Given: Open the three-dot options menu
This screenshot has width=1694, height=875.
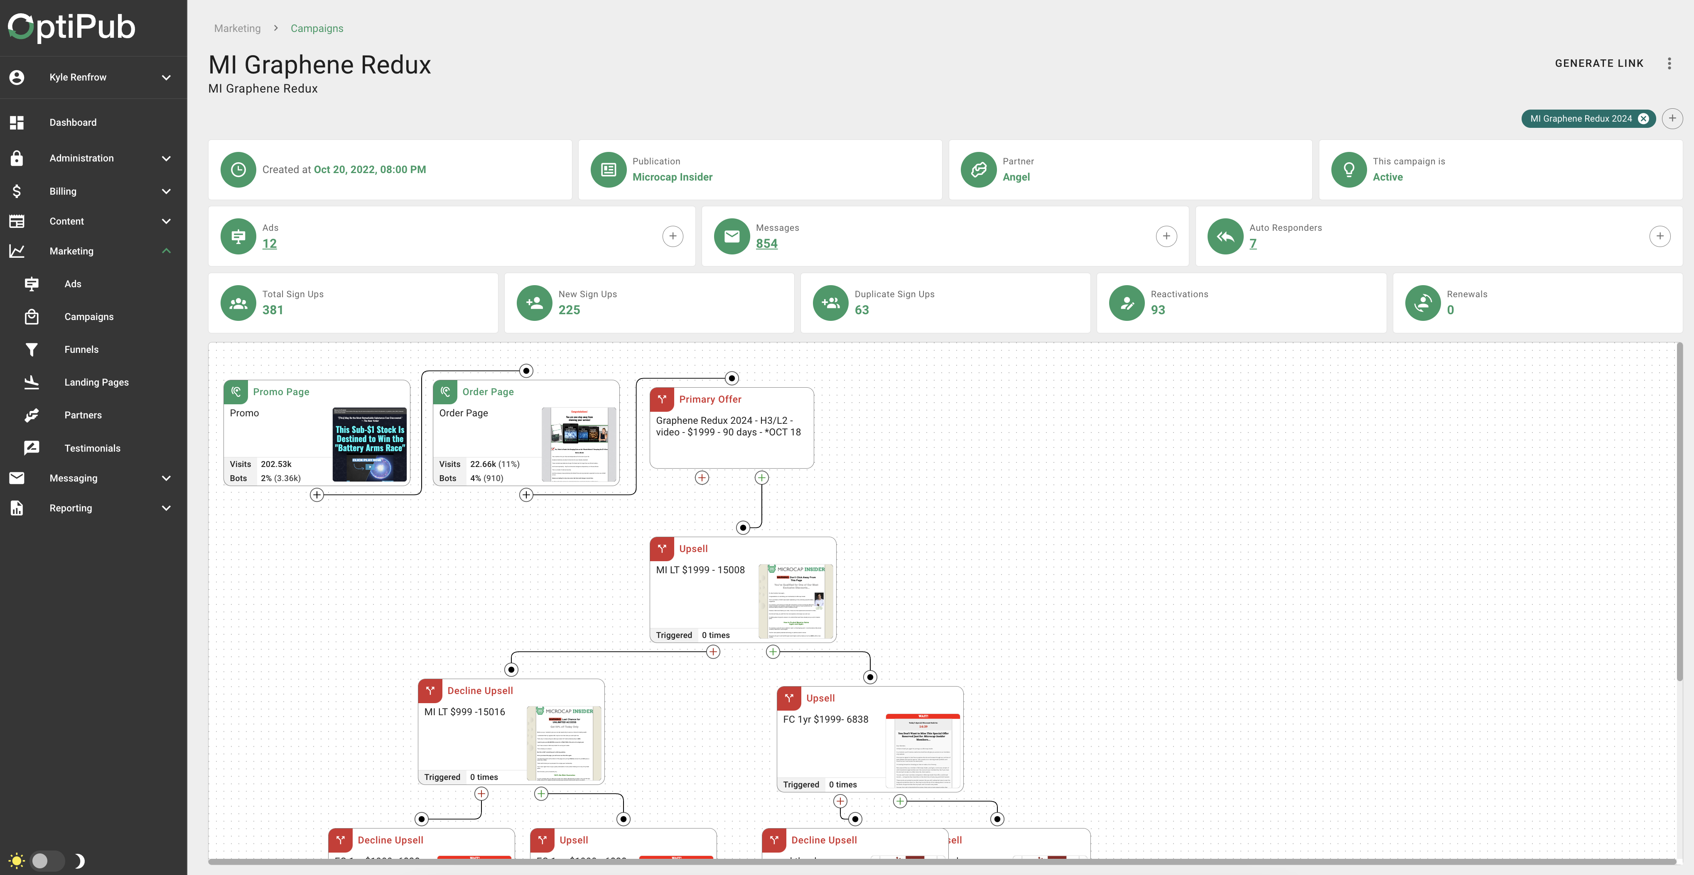Looking at the screenshot, I should pyautogui.click(x=1669, y=64).
